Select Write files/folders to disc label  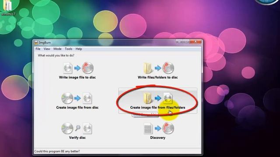[157, 78]
